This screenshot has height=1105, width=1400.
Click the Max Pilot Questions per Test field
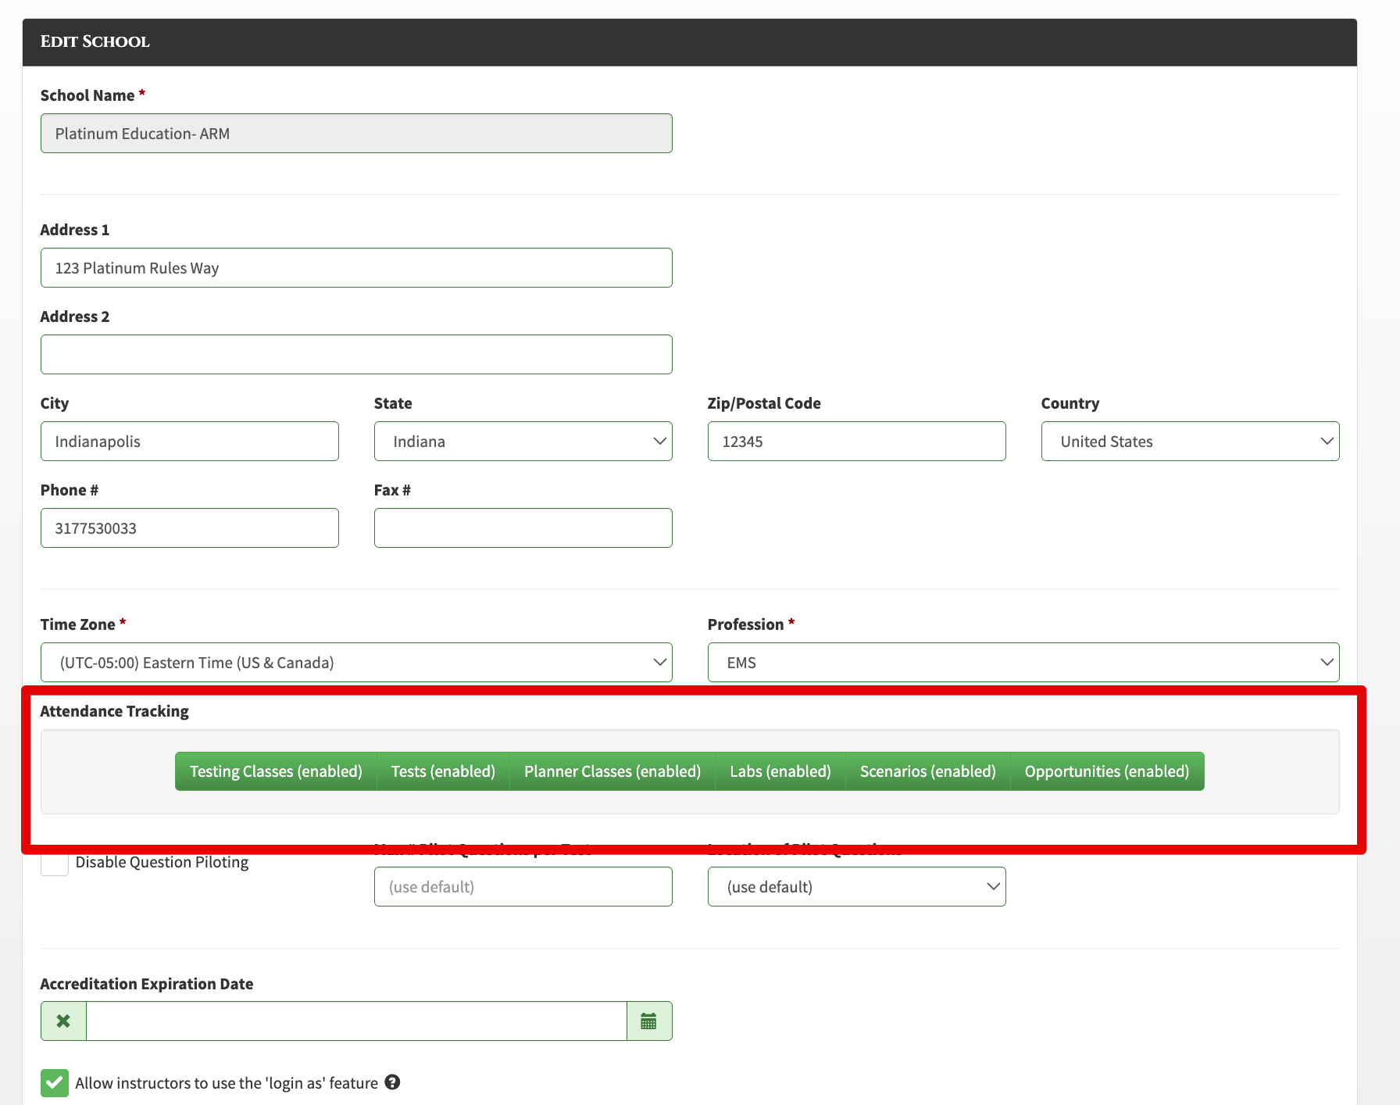point(523,887)
